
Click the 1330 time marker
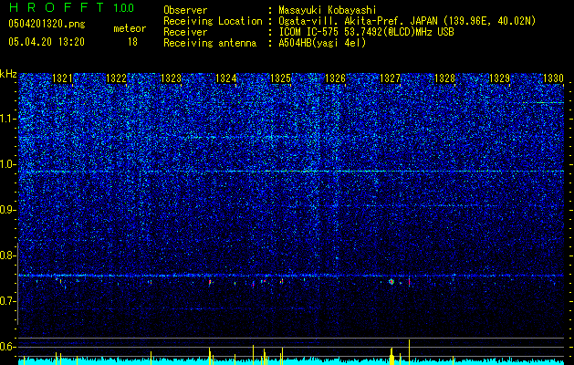(553, 78)
